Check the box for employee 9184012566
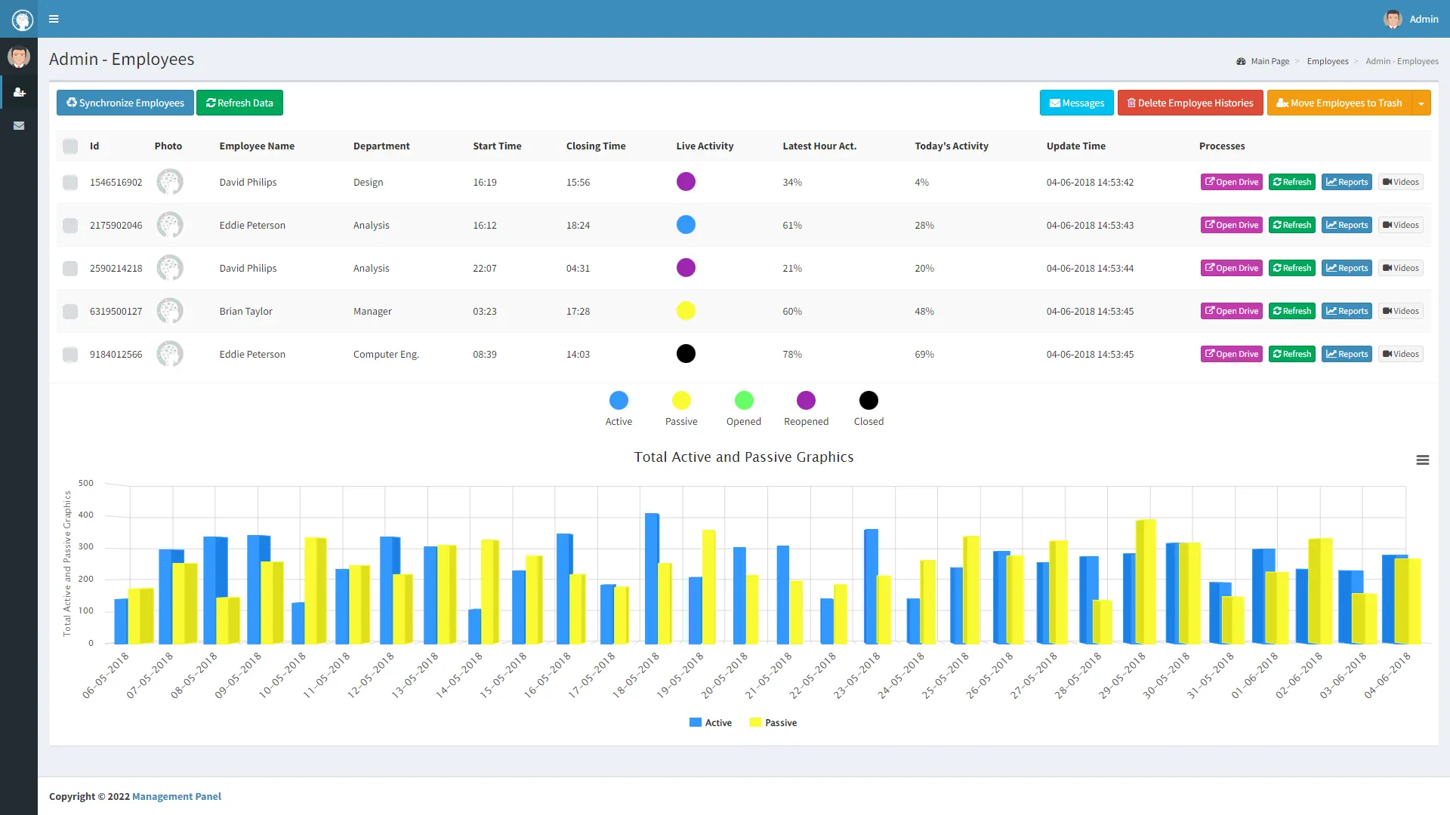Screen dimensions: 1450x815 click(70, 354)
